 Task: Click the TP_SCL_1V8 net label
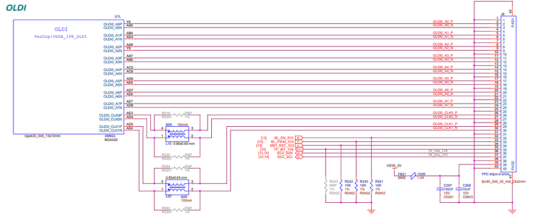point(438,155)
